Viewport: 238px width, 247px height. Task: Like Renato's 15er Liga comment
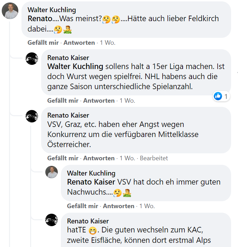[63, 101]
